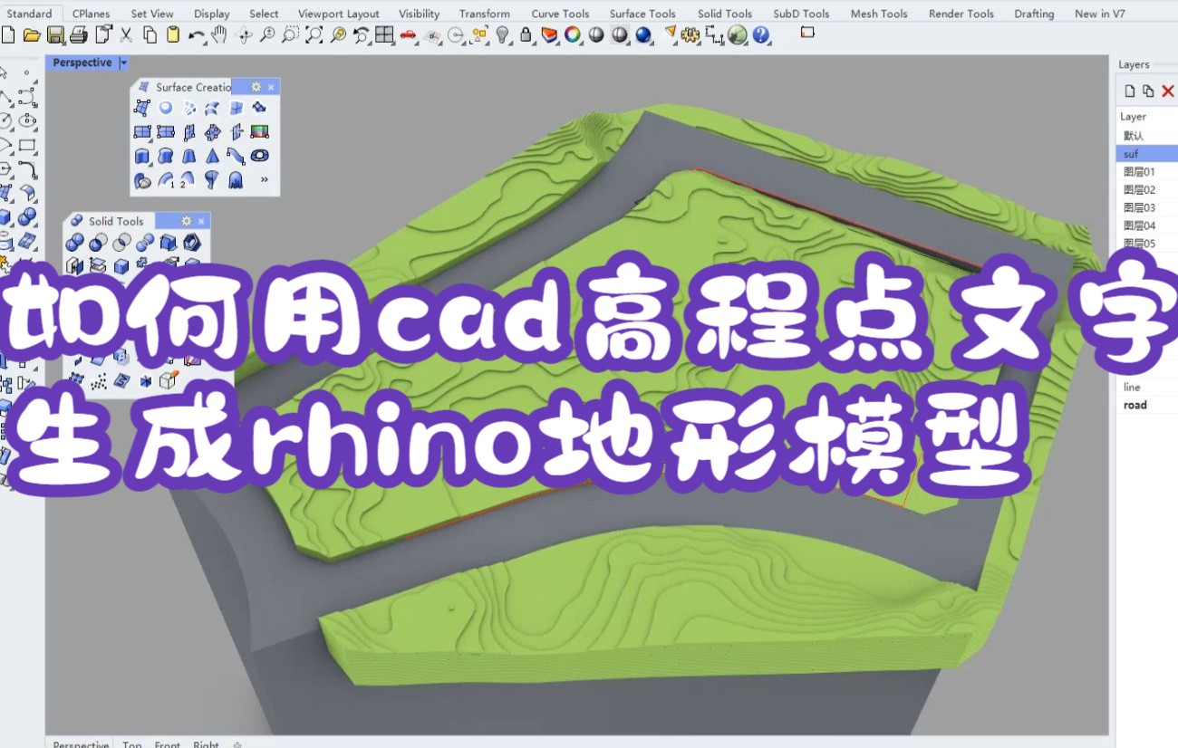
Task: Select the 默认 layer row
Action: point(1147,135)
